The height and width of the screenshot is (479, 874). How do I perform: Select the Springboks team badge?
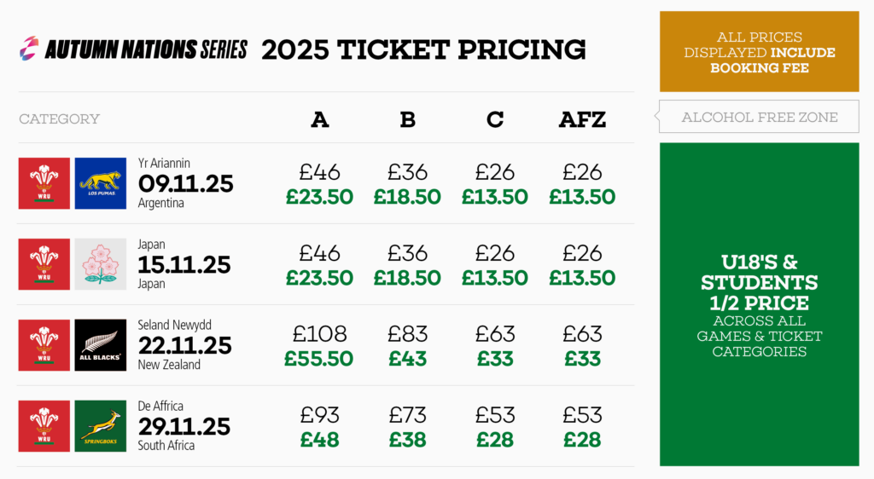[100, 426]
